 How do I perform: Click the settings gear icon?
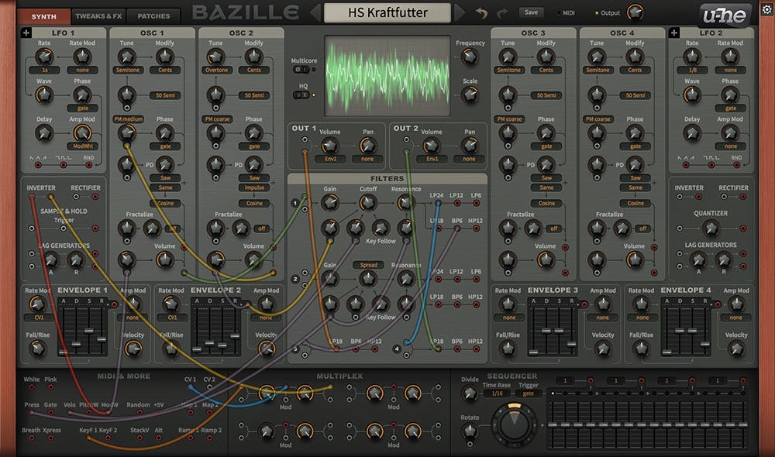click(766, 9)
